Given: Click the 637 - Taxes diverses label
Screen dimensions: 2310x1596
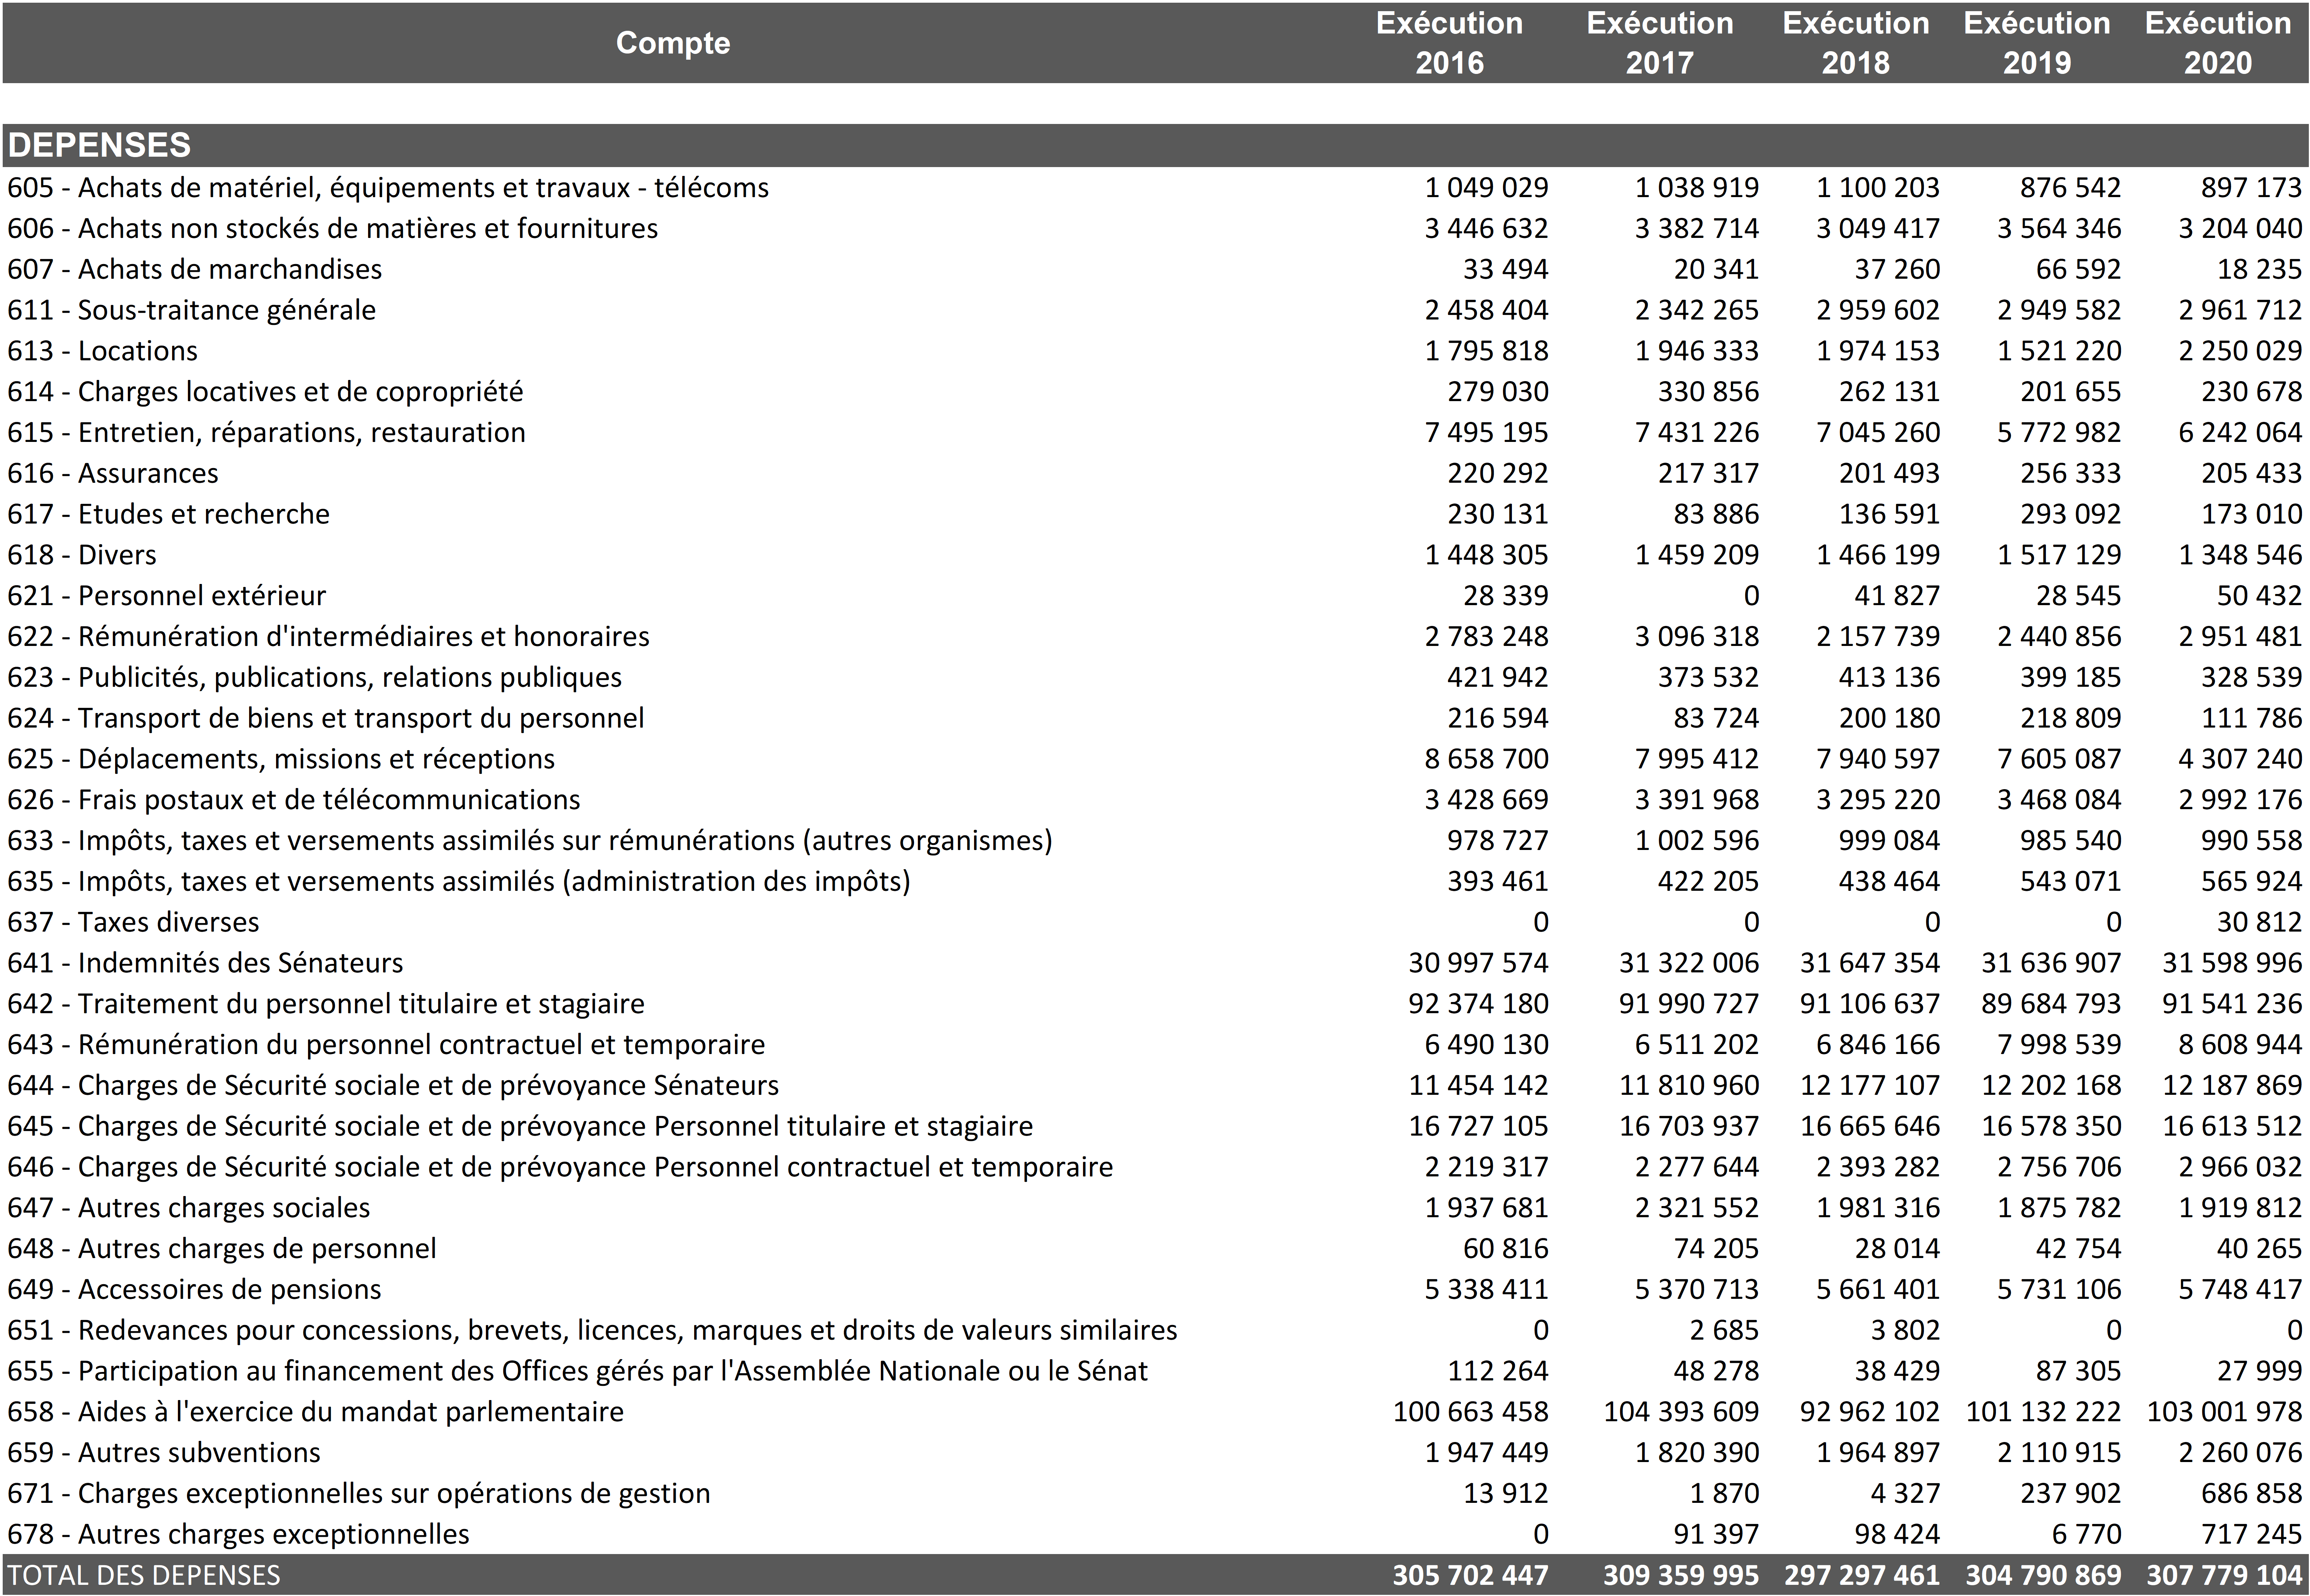Looking at the screenshot, I should [x=133, y=922].
